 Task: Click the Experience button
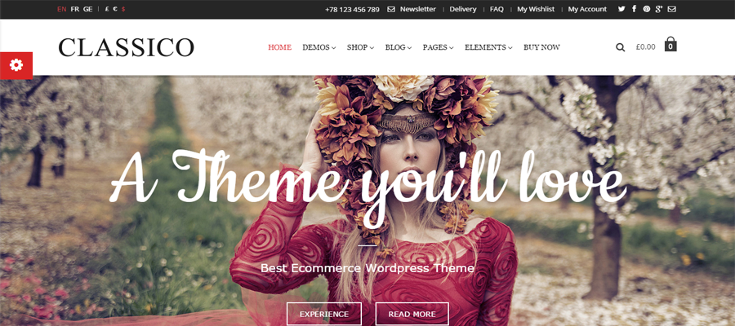pos(324,314)
